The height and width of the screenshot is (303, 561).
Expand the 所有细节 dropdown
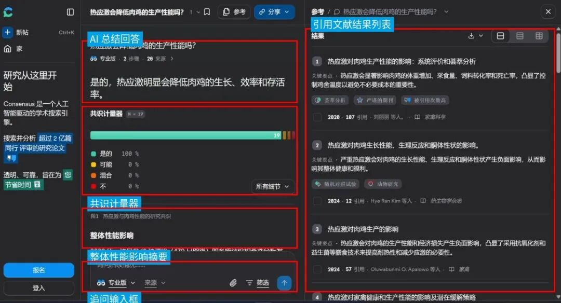coord(273,186)
